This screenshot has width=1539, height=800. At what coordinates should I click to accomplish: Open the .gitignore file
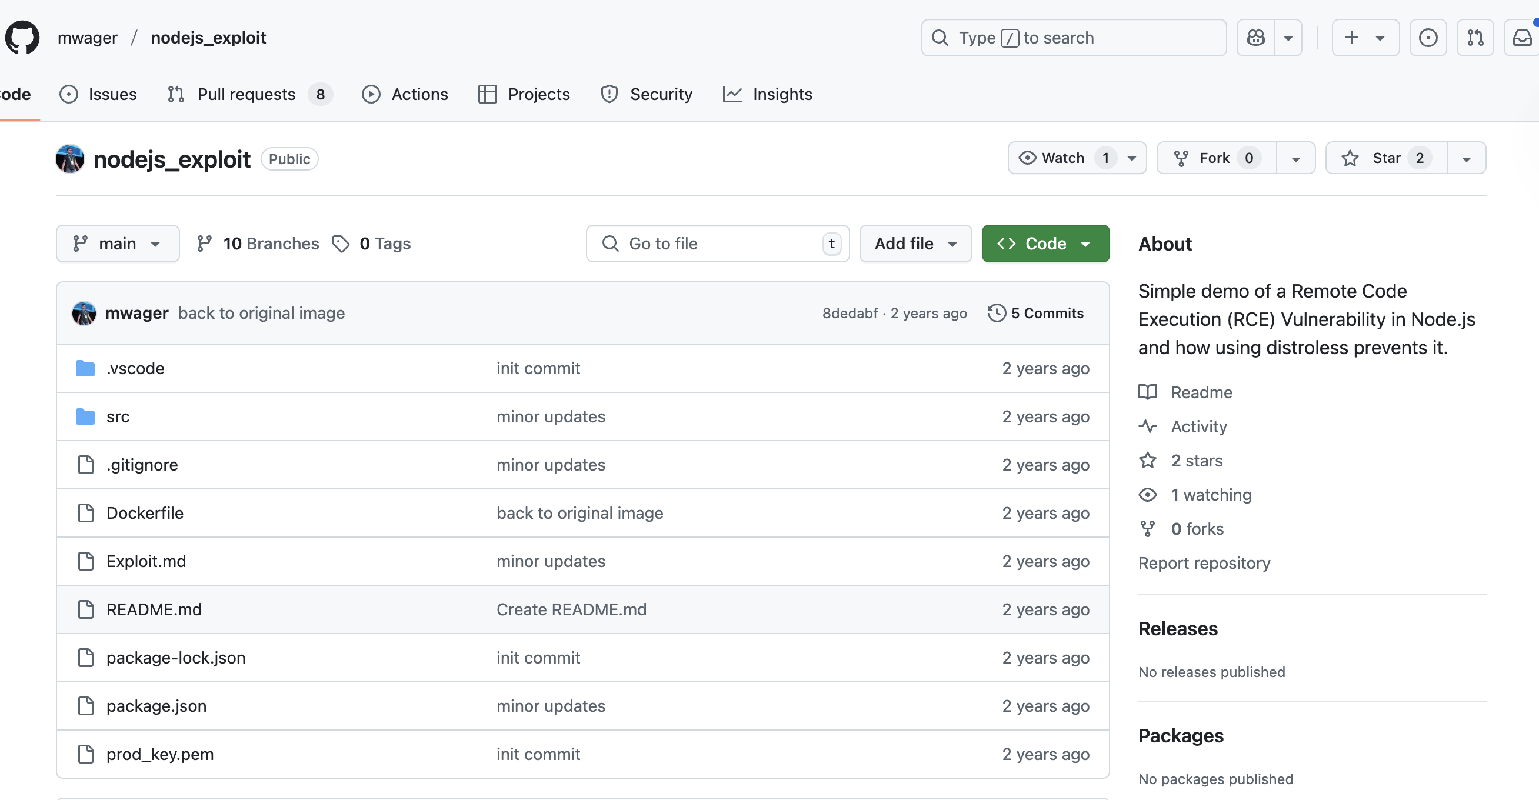click(x=142, y=465)
